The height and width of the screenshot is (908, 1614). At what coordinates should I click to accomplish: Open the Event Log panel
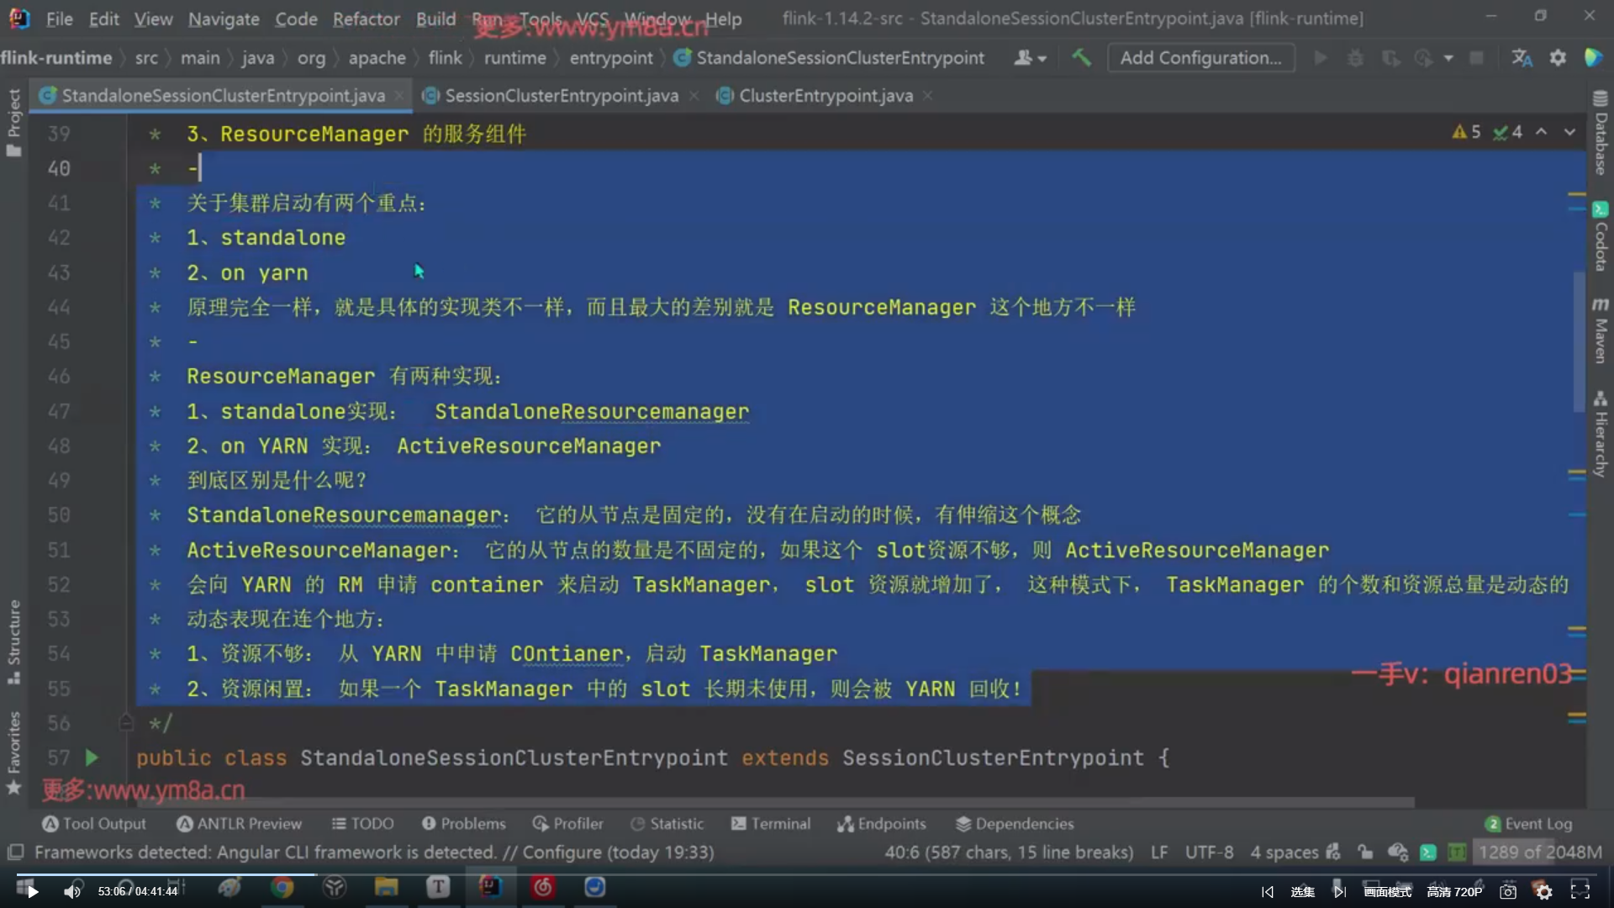click(x=1528, y=824)
